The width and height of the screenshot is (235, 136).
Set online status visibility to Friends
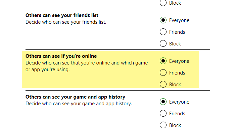coord(163,73)
